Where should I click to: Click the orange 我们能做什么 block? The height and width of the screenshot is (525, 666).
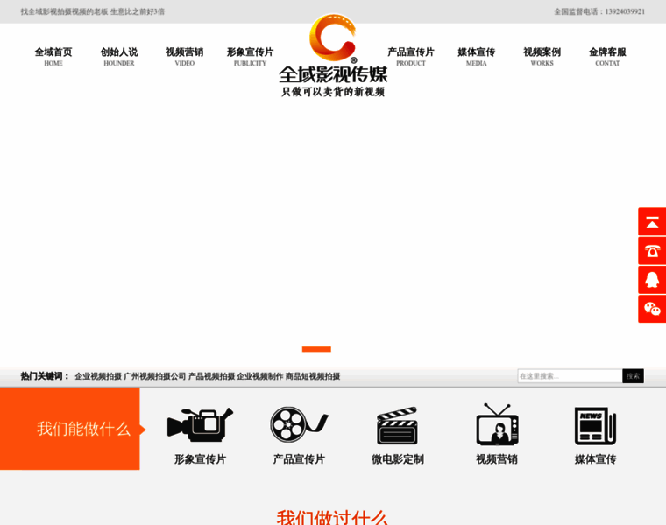[x=70, y=429]
